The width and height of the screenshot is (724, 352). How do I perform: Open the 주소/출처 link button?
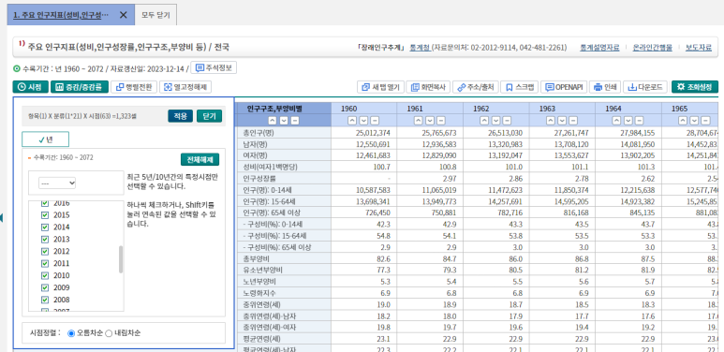point(475,87)
